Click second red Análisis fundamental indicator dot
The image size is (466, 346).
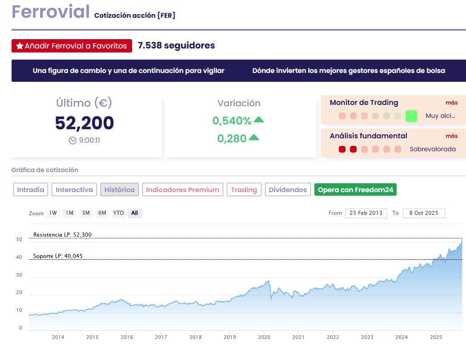(353, 149)
